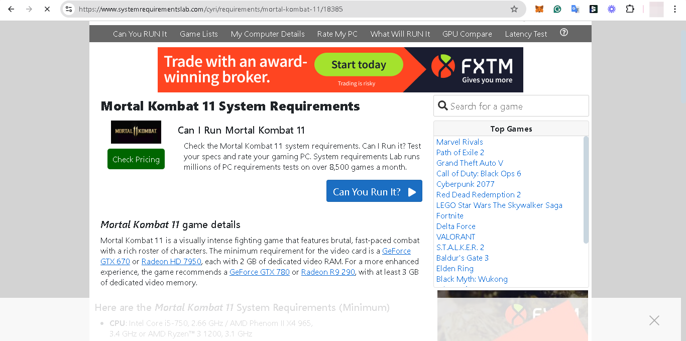Open the GeForce GTX 780 link

[x=260, y=272]
